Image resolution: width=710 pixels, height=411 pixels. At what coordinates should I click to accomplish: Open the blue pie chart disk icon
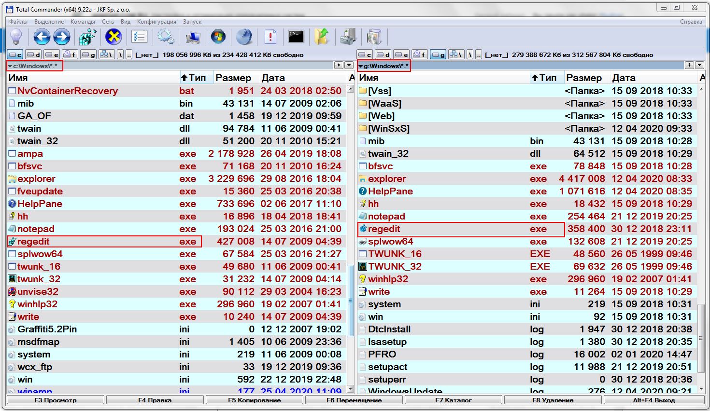[x=244, y=37]
